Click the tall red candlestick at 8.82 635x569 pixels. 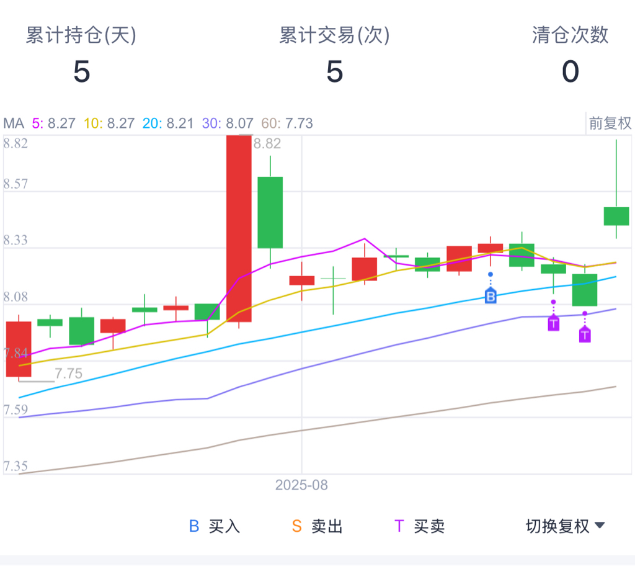[239, 228]
